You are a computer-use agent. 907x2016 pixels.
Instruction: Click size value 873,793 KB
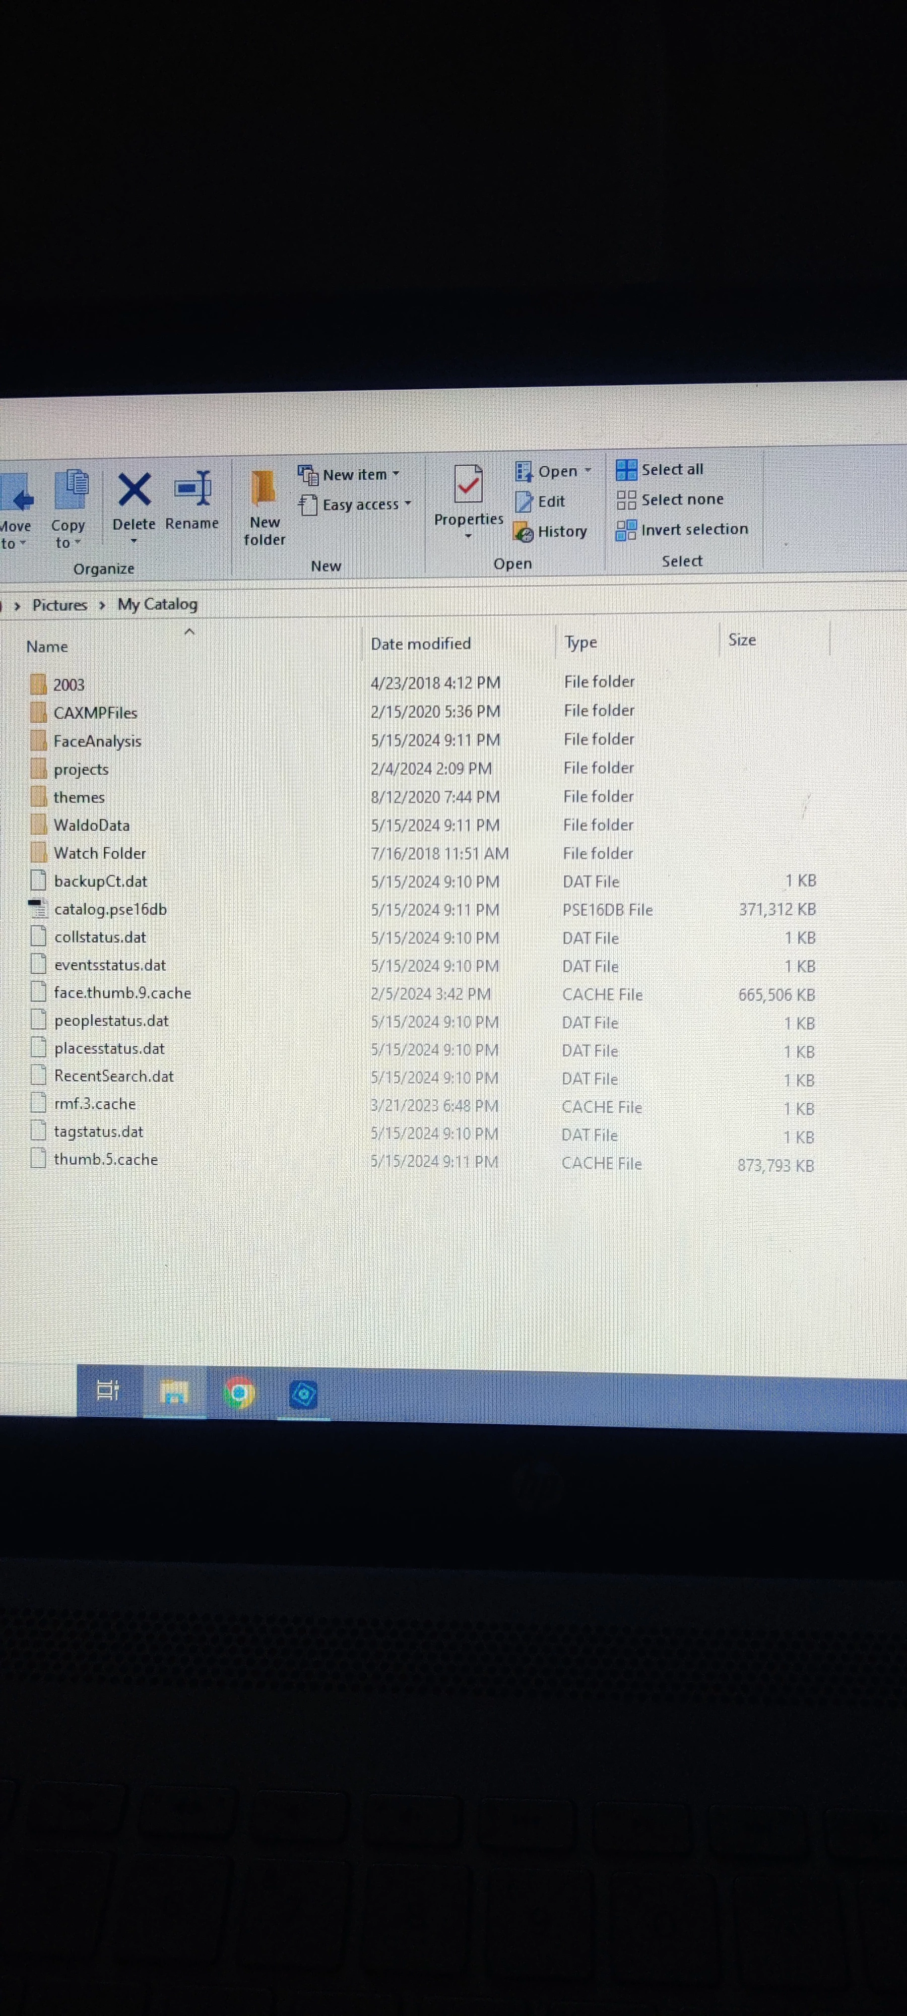(x=775, y=1165)
